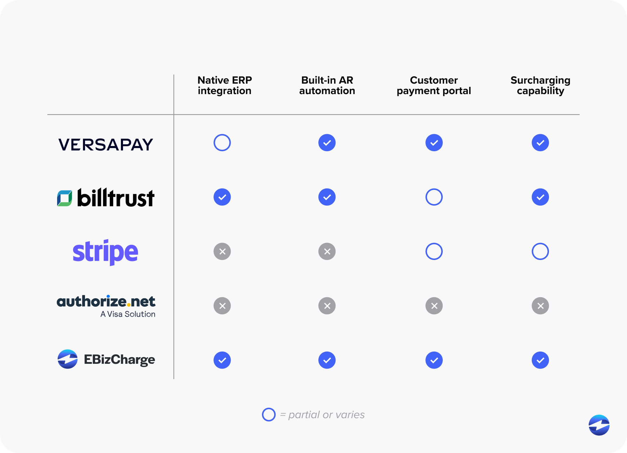Click Billtrust Native ERP integration checkmark

(x=222, y=197)
